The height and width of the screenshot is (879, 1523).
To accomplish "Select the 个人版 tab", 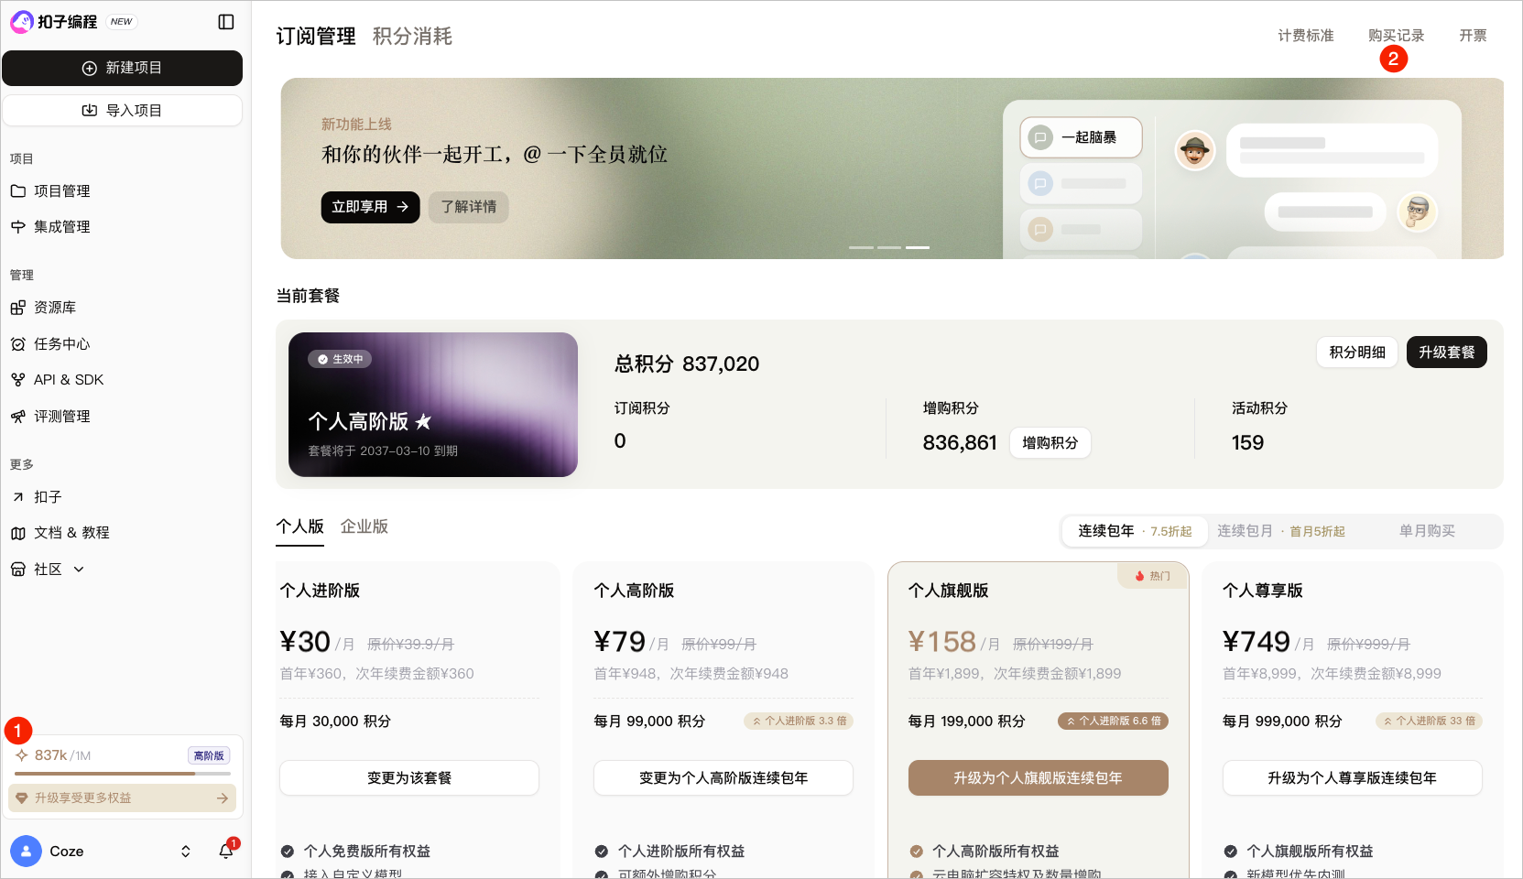I will (x=300, y=526).
